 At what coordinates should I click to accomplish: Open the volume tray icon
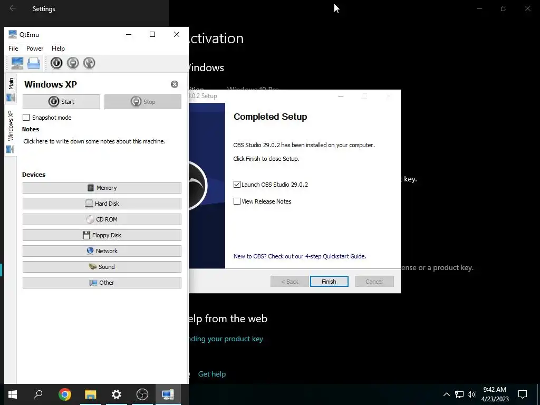(x=471, y=394)
